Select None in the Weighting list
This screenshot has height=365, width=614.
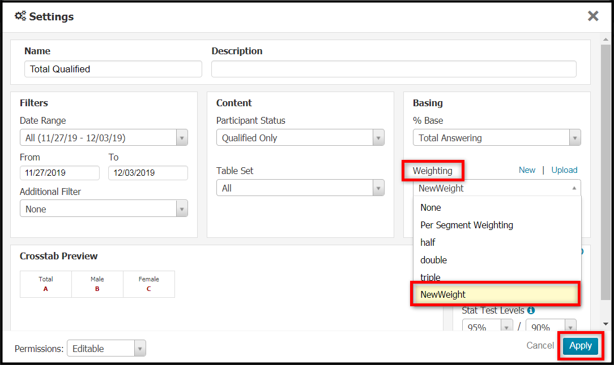point(497,207)
